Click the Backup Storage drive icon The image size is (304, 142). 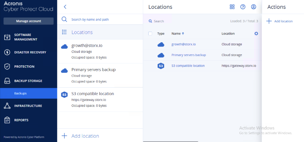pos(7,81)
